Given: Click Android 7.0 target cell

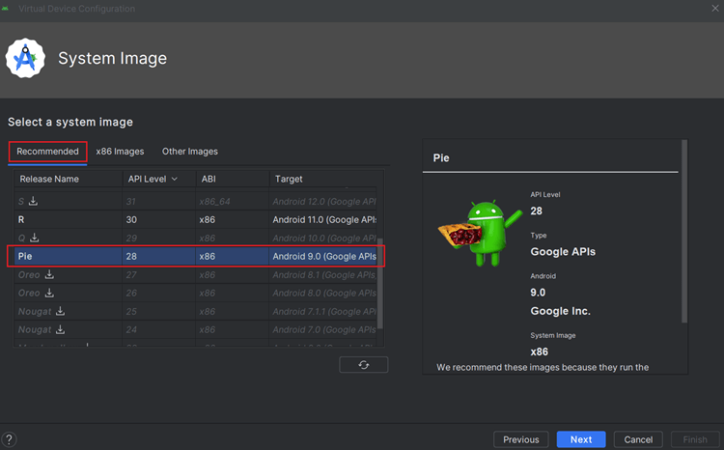Looking at the screenshot, I should tap(324, 329).
